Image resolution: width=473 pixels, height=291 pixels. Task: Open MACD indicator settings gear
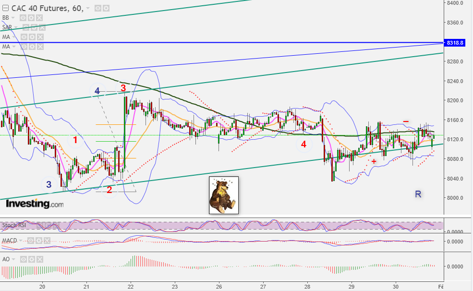(39, 240)
